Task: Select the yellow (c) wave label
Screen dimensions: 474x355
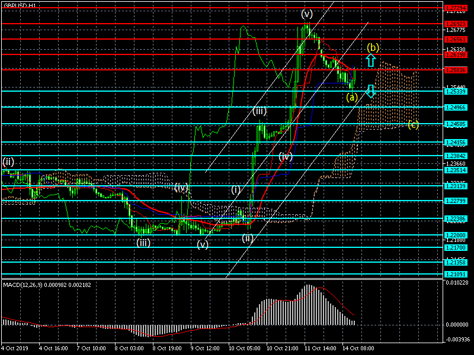Action: point(413,124)
